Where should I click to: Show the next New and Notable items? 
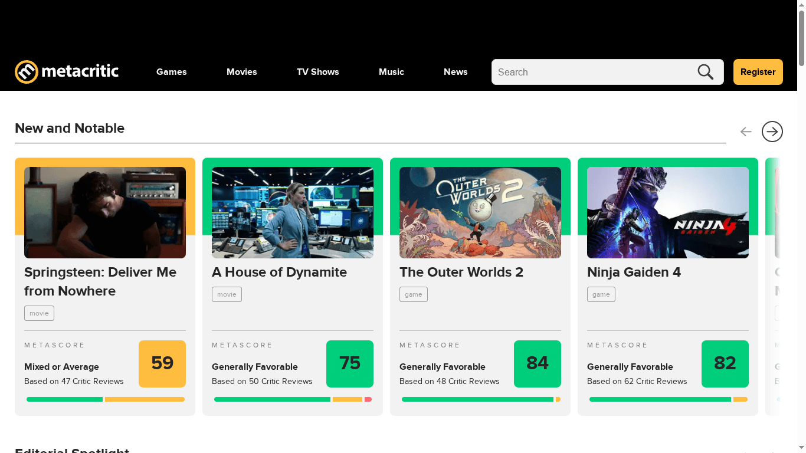pos(772,132)
